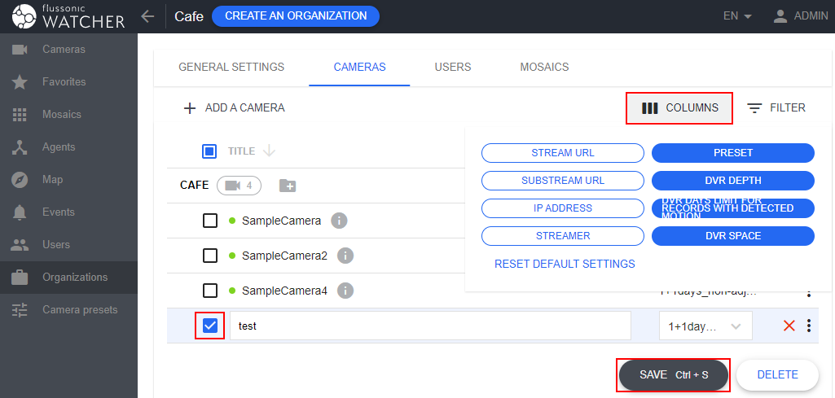Image resolution: width=835 pixels, height=398 pixels.
Task: Show info icon for SampleCamera2
Action: pos(345,256)
